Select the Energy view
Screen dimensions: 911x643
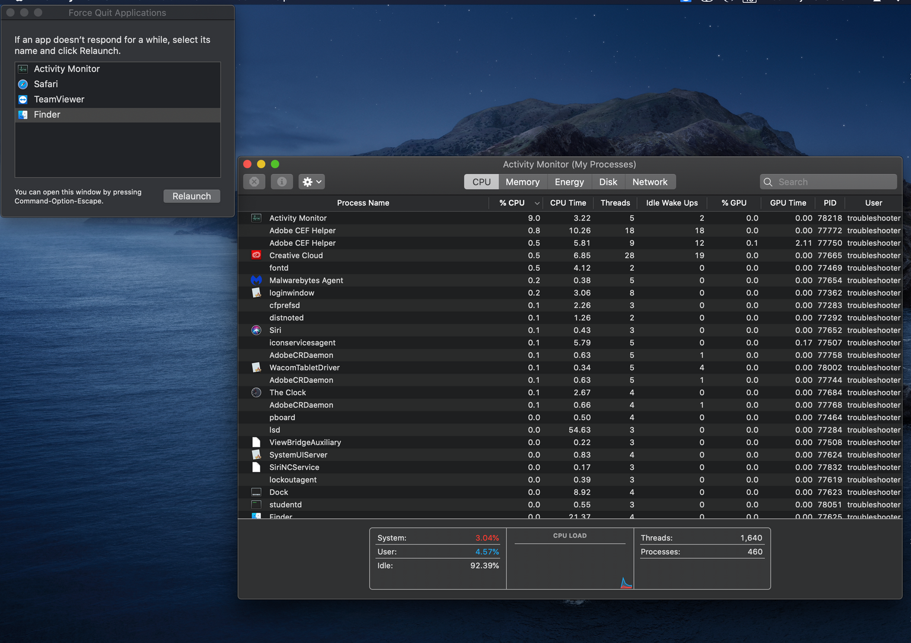coord(569,181)
